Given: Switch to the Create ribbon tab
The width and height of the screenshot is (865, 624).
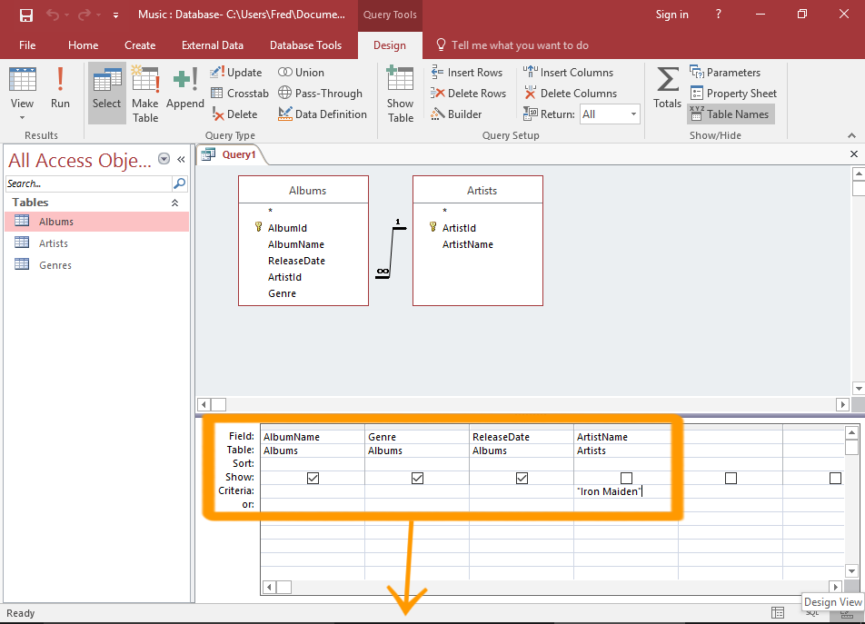Looking at the screenshot, I should pyautogui.click(x=140, y=45).
